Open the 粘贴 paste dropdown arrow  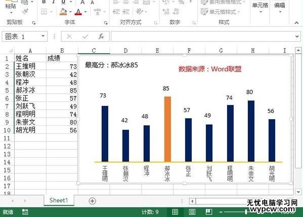click(11, 13)
